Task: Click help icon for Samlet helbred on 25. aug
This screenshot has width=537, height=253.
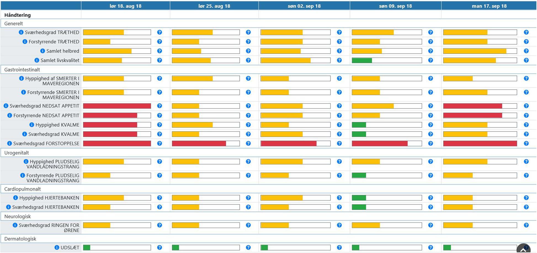Action: [x=248, y=51]
